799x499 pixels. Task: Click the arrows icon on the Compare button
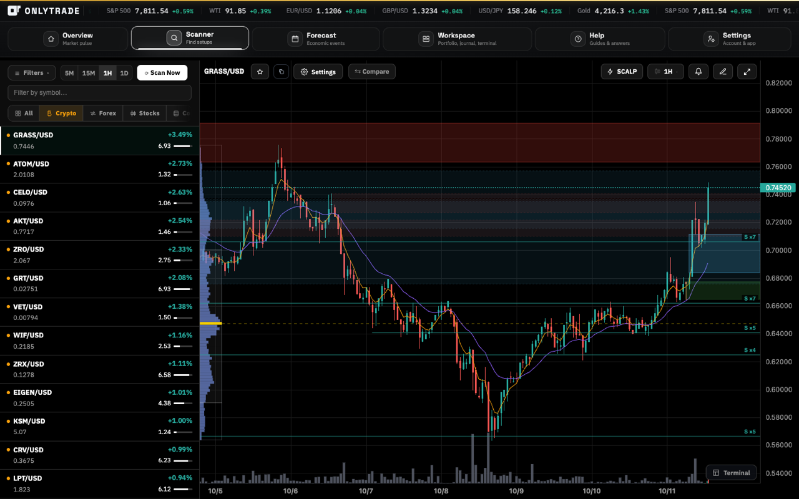tap(358, 72)
